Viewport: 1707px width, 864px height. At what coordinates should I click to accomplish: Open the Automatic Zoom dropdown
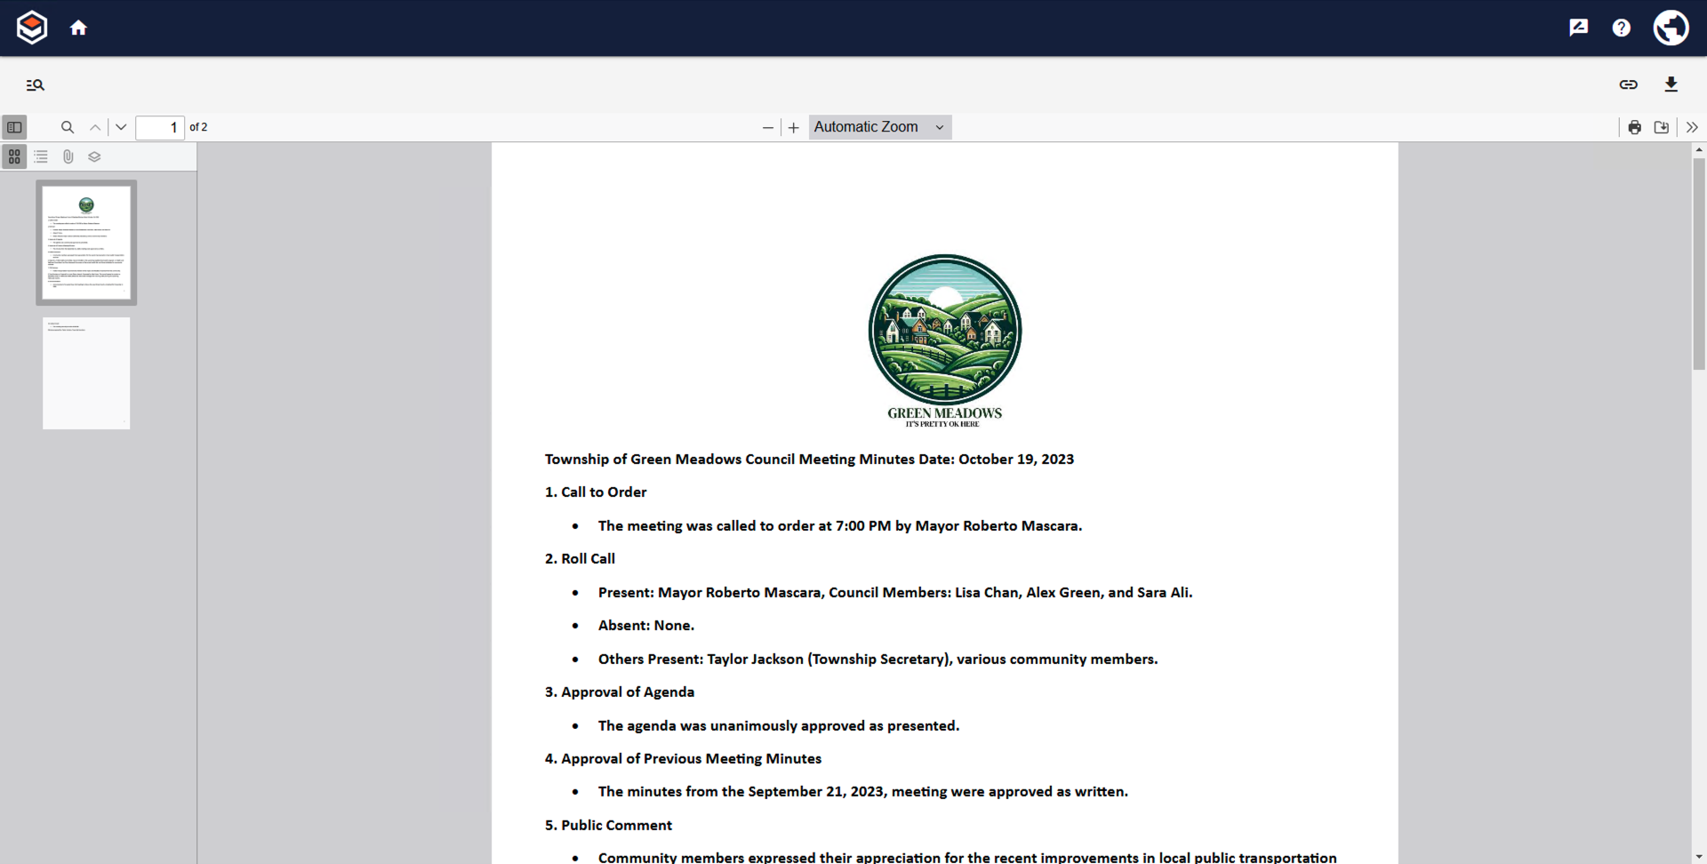click(879, 127)
